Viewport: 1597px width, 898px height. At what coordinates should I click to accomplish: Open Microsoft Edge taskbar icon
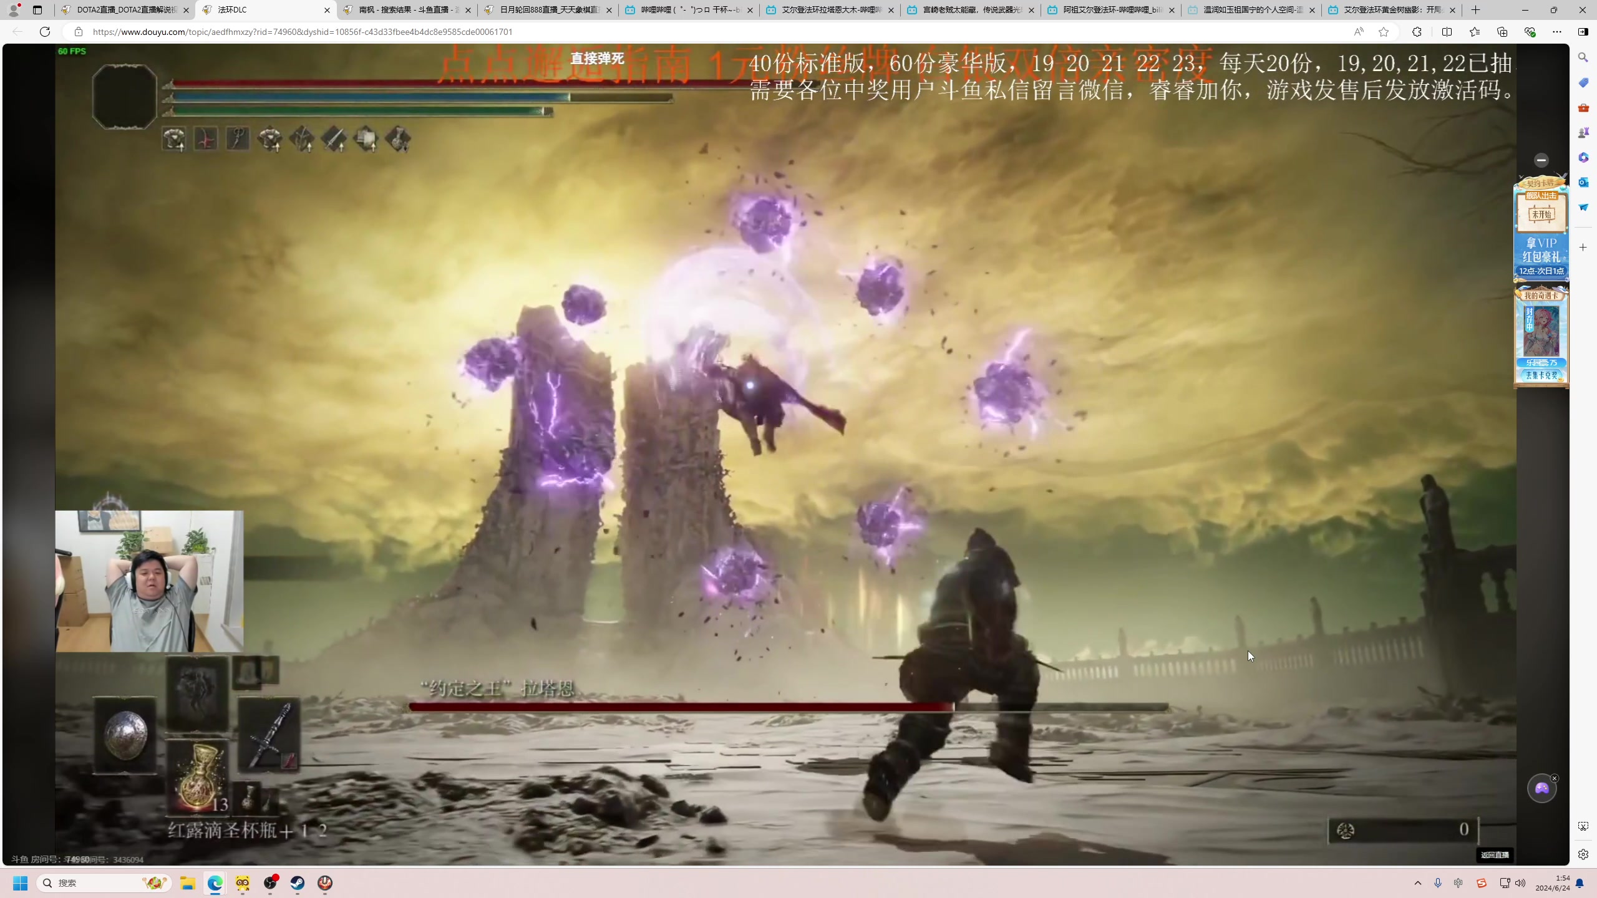[x=215, y=883]
